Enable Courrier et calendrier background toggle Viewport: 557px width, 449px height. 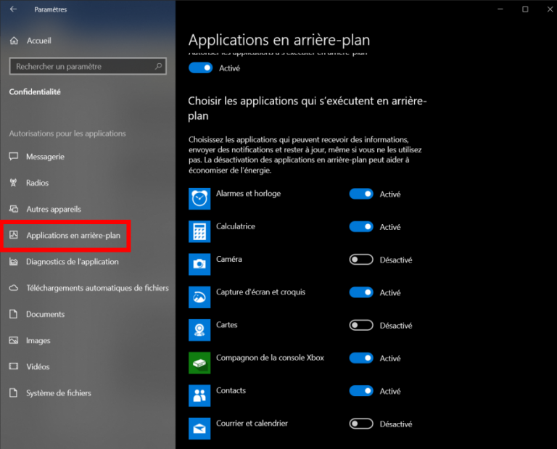coord(361,424)
